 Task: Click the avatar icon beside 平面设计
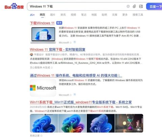tap(31, 55)
